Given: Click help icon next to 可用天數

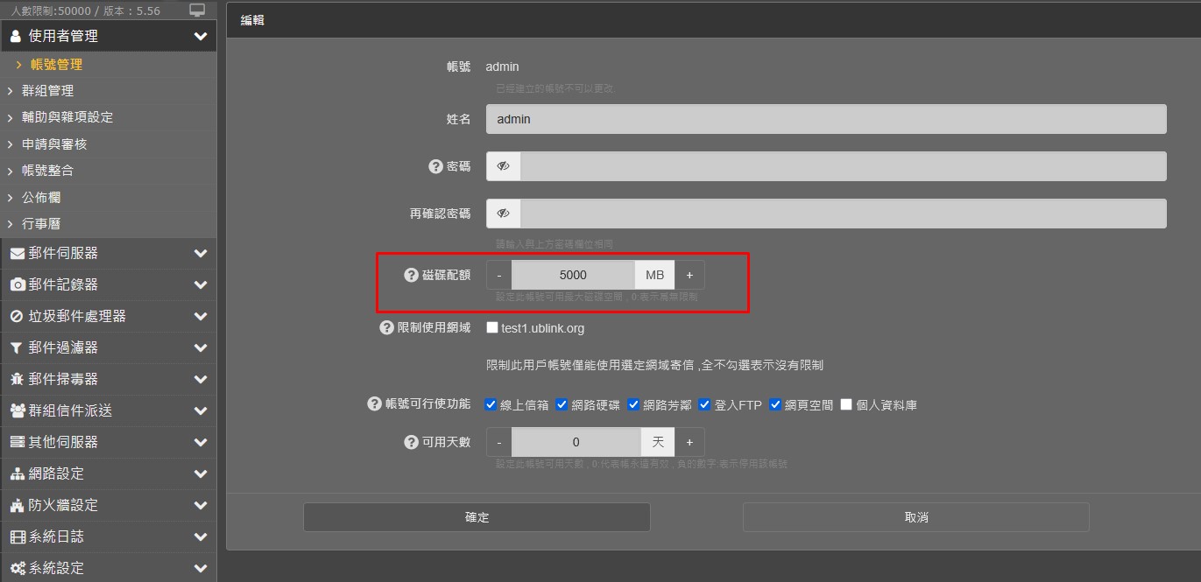Looking at the screenshot, I should click(411, 442).
